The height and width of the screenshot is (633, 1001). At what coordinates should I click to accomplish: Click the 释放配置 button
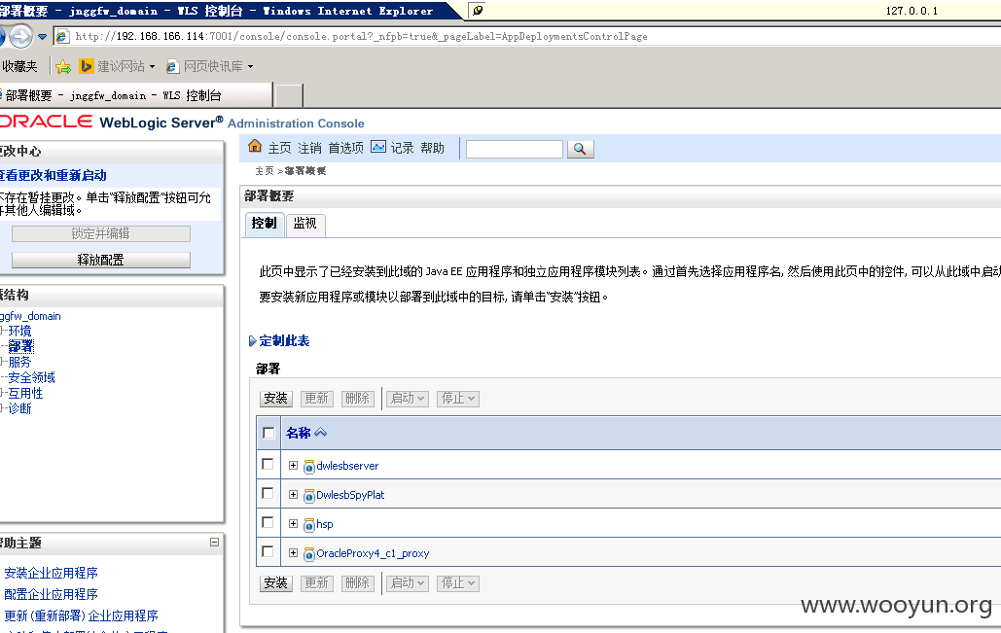(101, 260)
